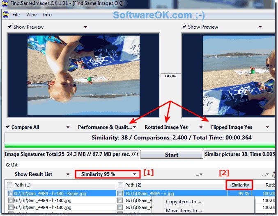Tick checkbox for Sam_4984 - h-180 - Kopie.jpg
The image size is (278, 216).
point(11,193)
